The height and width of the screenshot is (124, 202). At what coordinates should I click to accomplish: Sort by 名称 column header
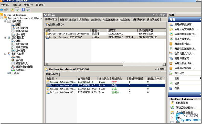pos(68,30)
